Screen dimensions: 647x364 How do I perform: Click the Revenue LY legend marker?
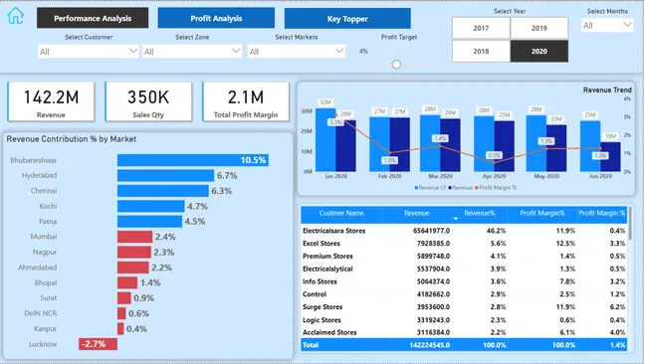(x=416, y=188)
